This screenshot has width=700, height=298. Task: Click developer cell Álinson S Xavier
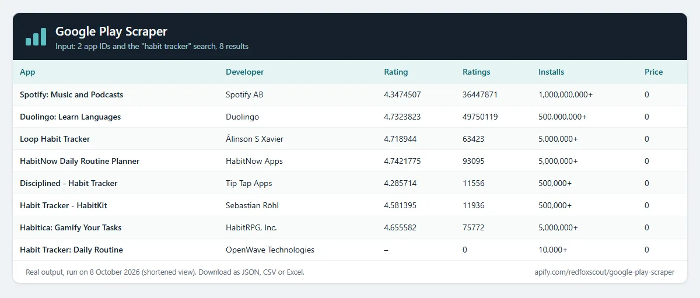(255, 139)
